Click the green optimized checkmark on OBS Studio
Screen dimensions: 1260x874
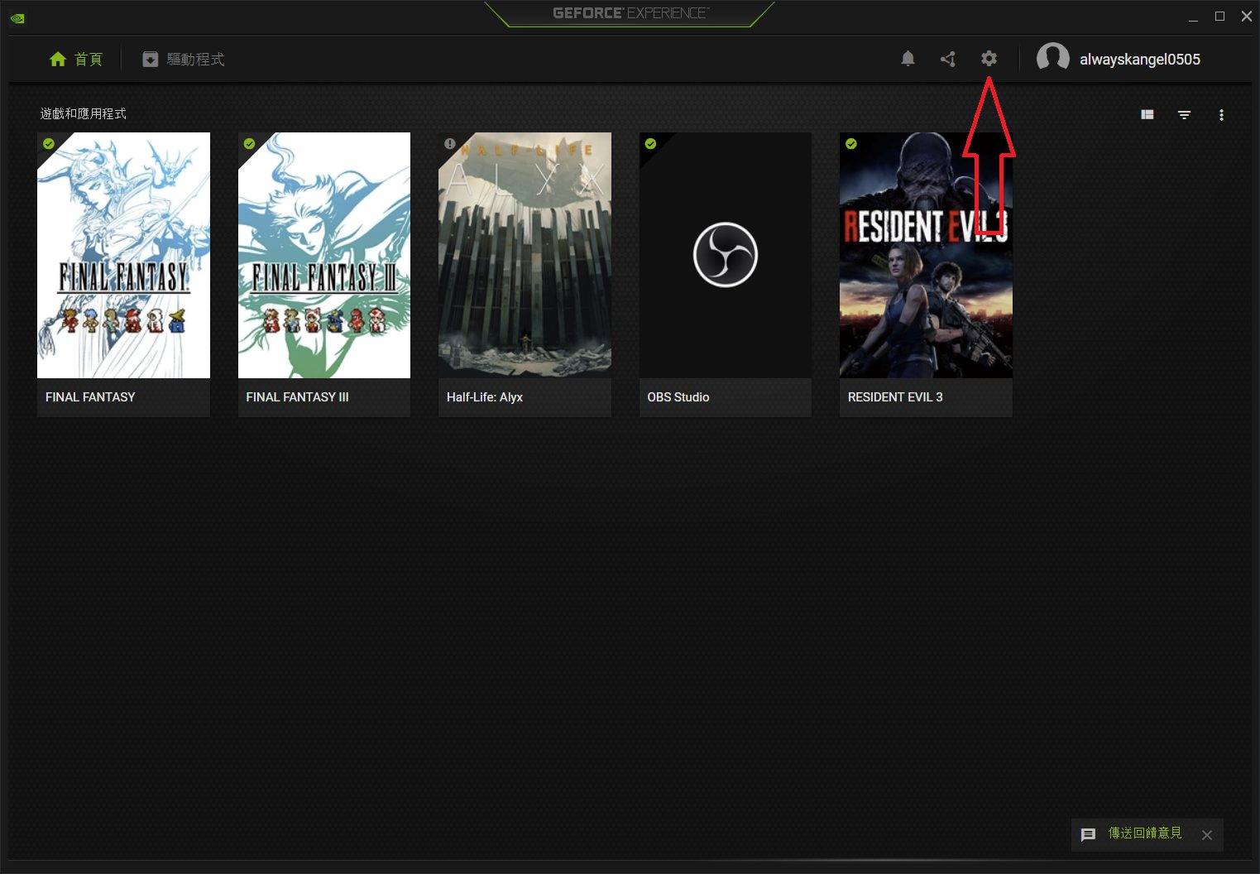[650, 144]
